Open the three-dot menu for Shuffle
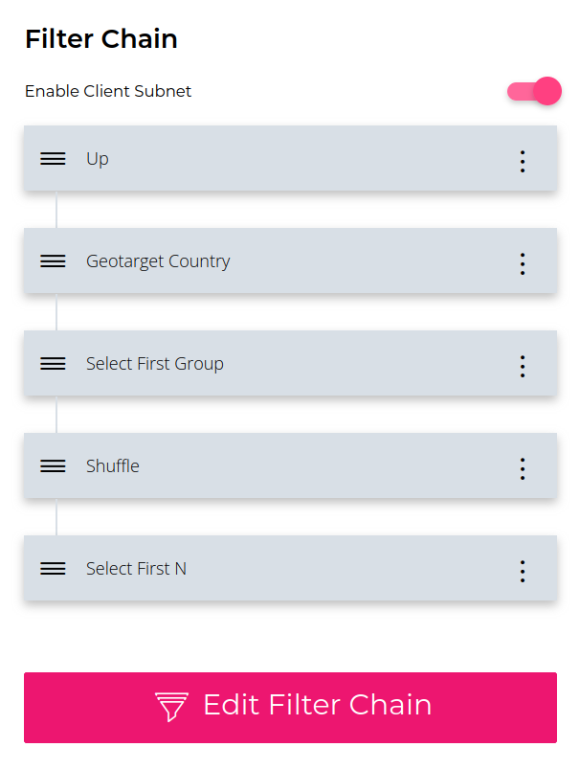This screenshot has height=770, width=580. click(x=523, y=468)
